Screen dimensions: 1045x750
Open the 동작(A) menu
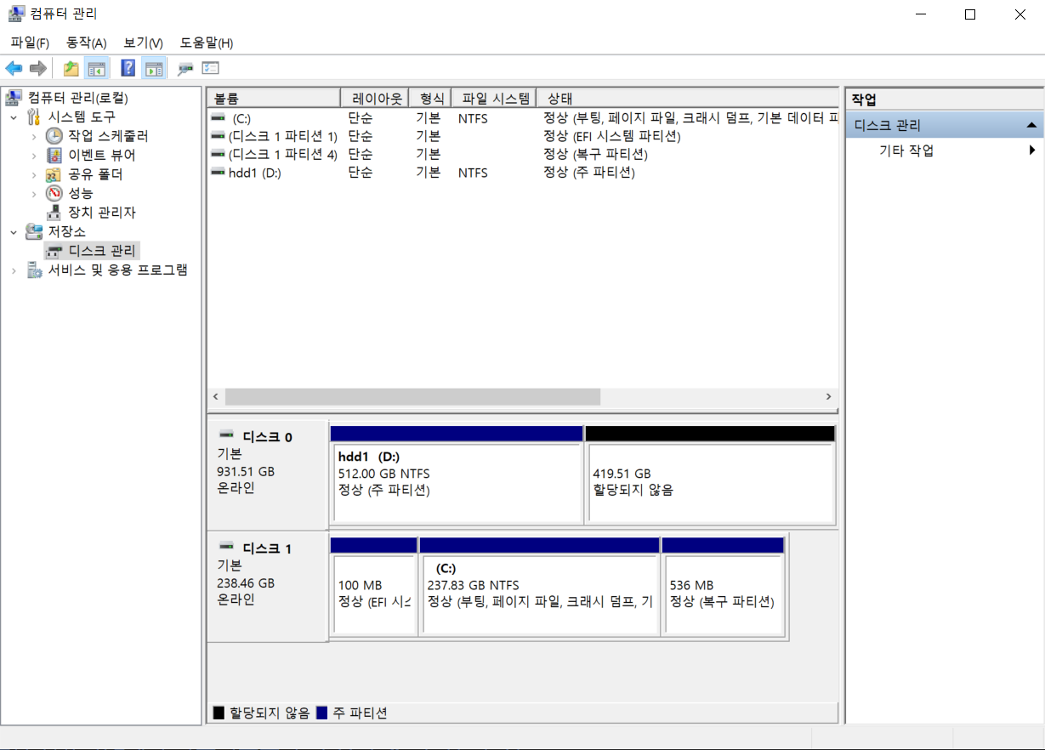[87, 43]
